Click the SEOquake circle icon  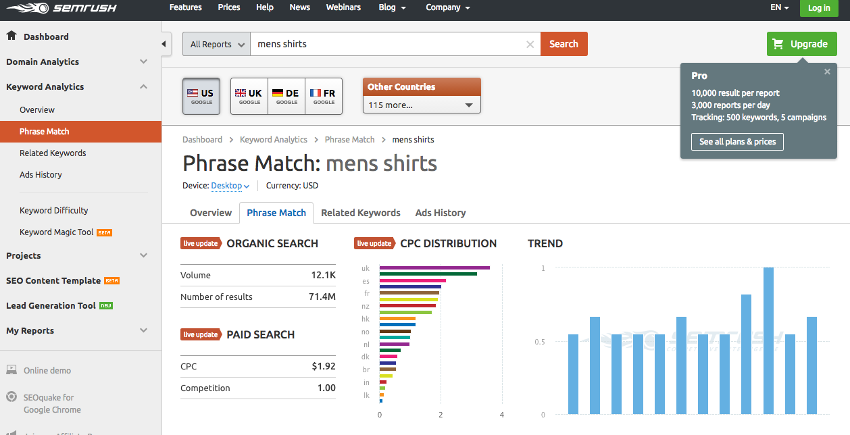coord(11,397)
